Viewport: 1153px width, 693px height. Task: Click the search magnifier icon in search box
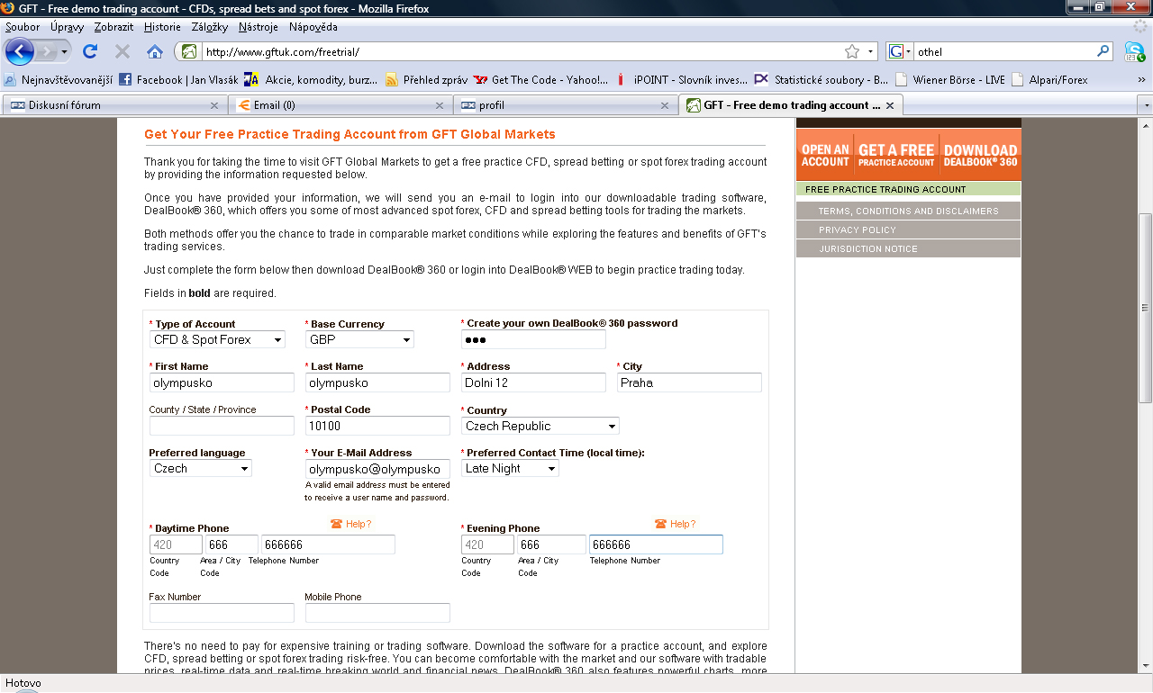pyautogui.click(x=1103, y=51)
